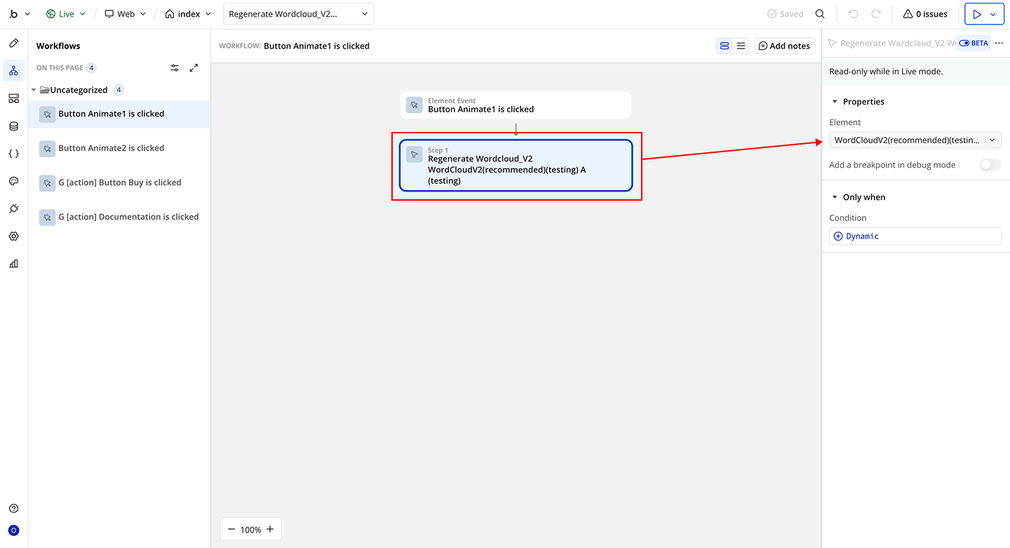This screenshot has height=548, width=1010.
Task: Open the Data database icon in the sidebar
Action: coord(13,126)
